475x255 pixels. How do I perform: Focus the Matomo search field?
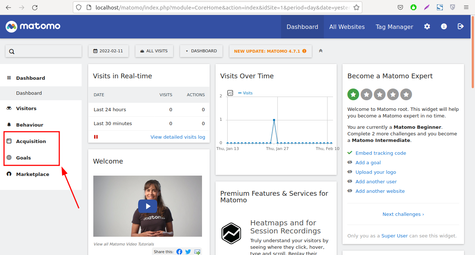tap(44, 51)
